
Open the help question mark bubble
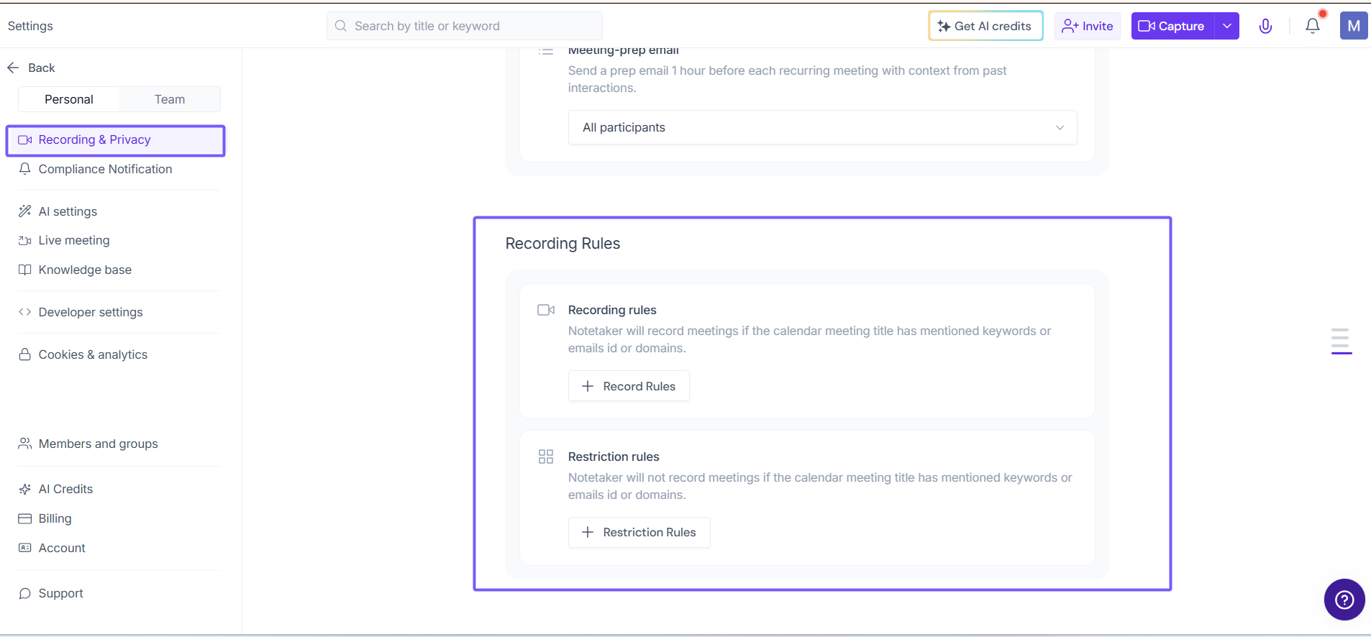(x=1344, y=600)
